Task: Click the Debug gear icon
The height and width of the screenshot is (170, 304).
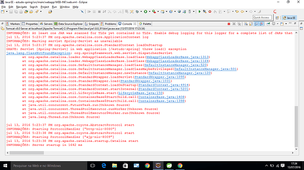Action: point(137,11)
